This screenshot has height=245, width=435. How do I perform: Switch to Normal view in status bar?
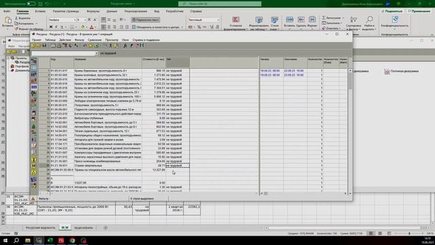pyautogui.click(x=370, y=233)
